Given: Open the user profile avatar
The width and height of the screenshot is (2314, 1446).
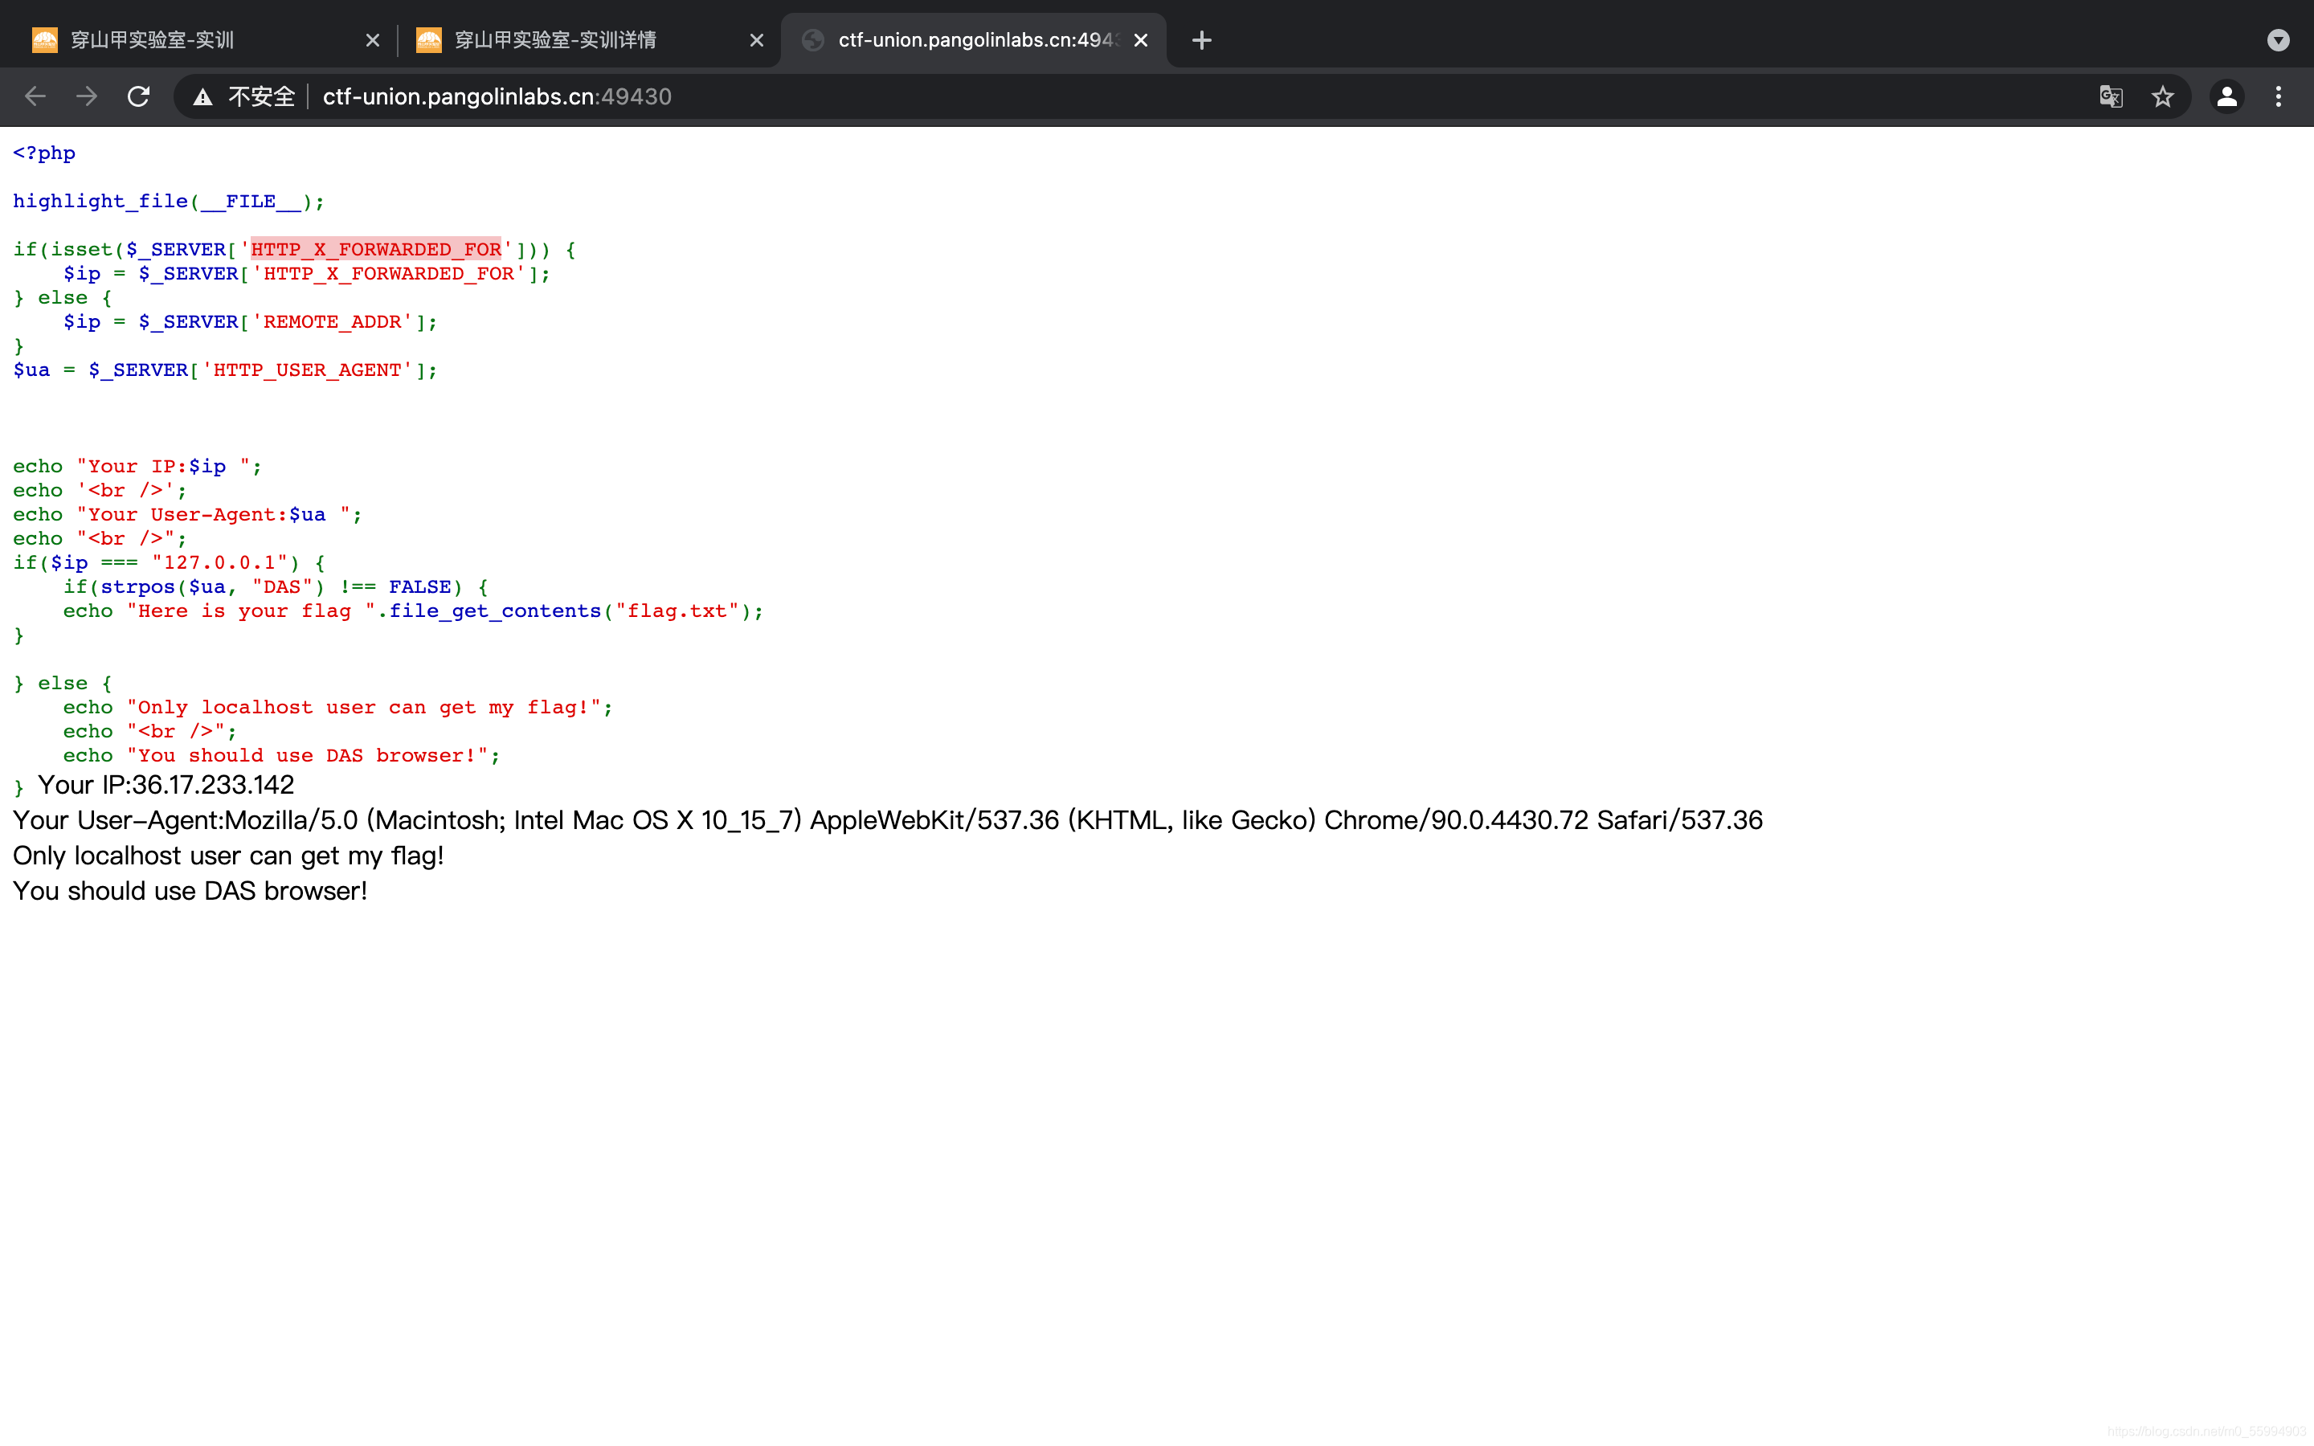Looking at the screenshot, I should coord(2226,96).
